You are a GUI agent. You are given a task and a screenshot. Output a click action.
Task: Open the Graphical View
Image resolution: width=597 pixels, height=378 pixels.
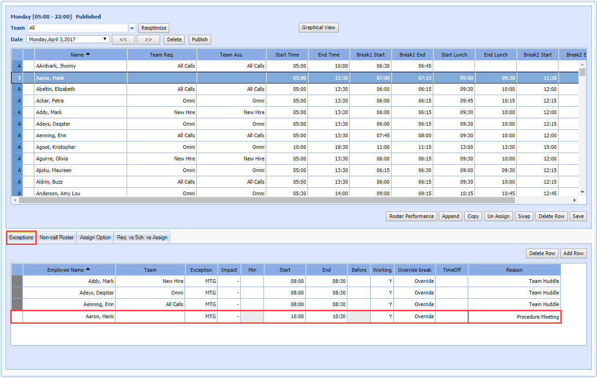[x=318, y=27]
